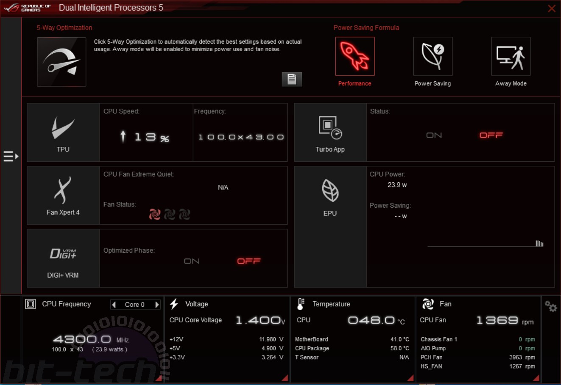Select the Power Saving leaf mode
The width and height of the screenshot is (561, 385).
[x=433, y=56]
